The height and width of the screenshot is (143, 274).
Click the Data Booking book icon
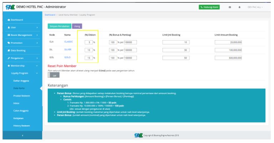[x=9, y=50]
